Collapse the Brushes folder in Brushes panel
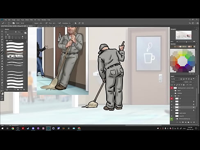The width and height of the screenshot is (200, 150). click(x=5, y=41)
